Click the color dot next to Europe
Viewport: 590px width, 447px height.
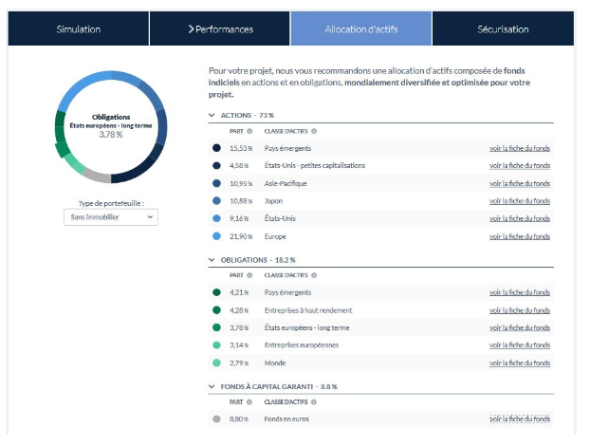[217, 236]
